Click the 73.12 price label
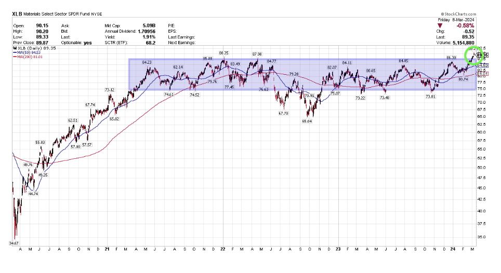This screenshot has height=273, width=501. click(110, 90)
